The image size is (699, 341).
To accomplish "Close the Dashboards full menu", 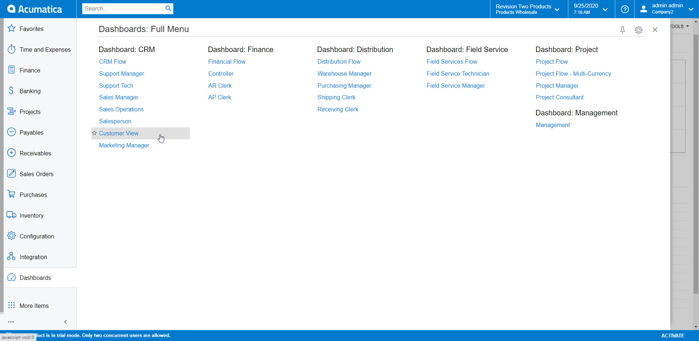I will (655, 30).
